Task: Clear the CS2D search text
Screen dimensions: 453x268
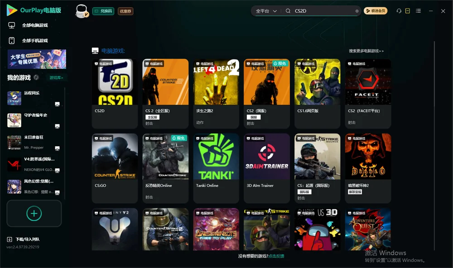Action: (357, 11)
